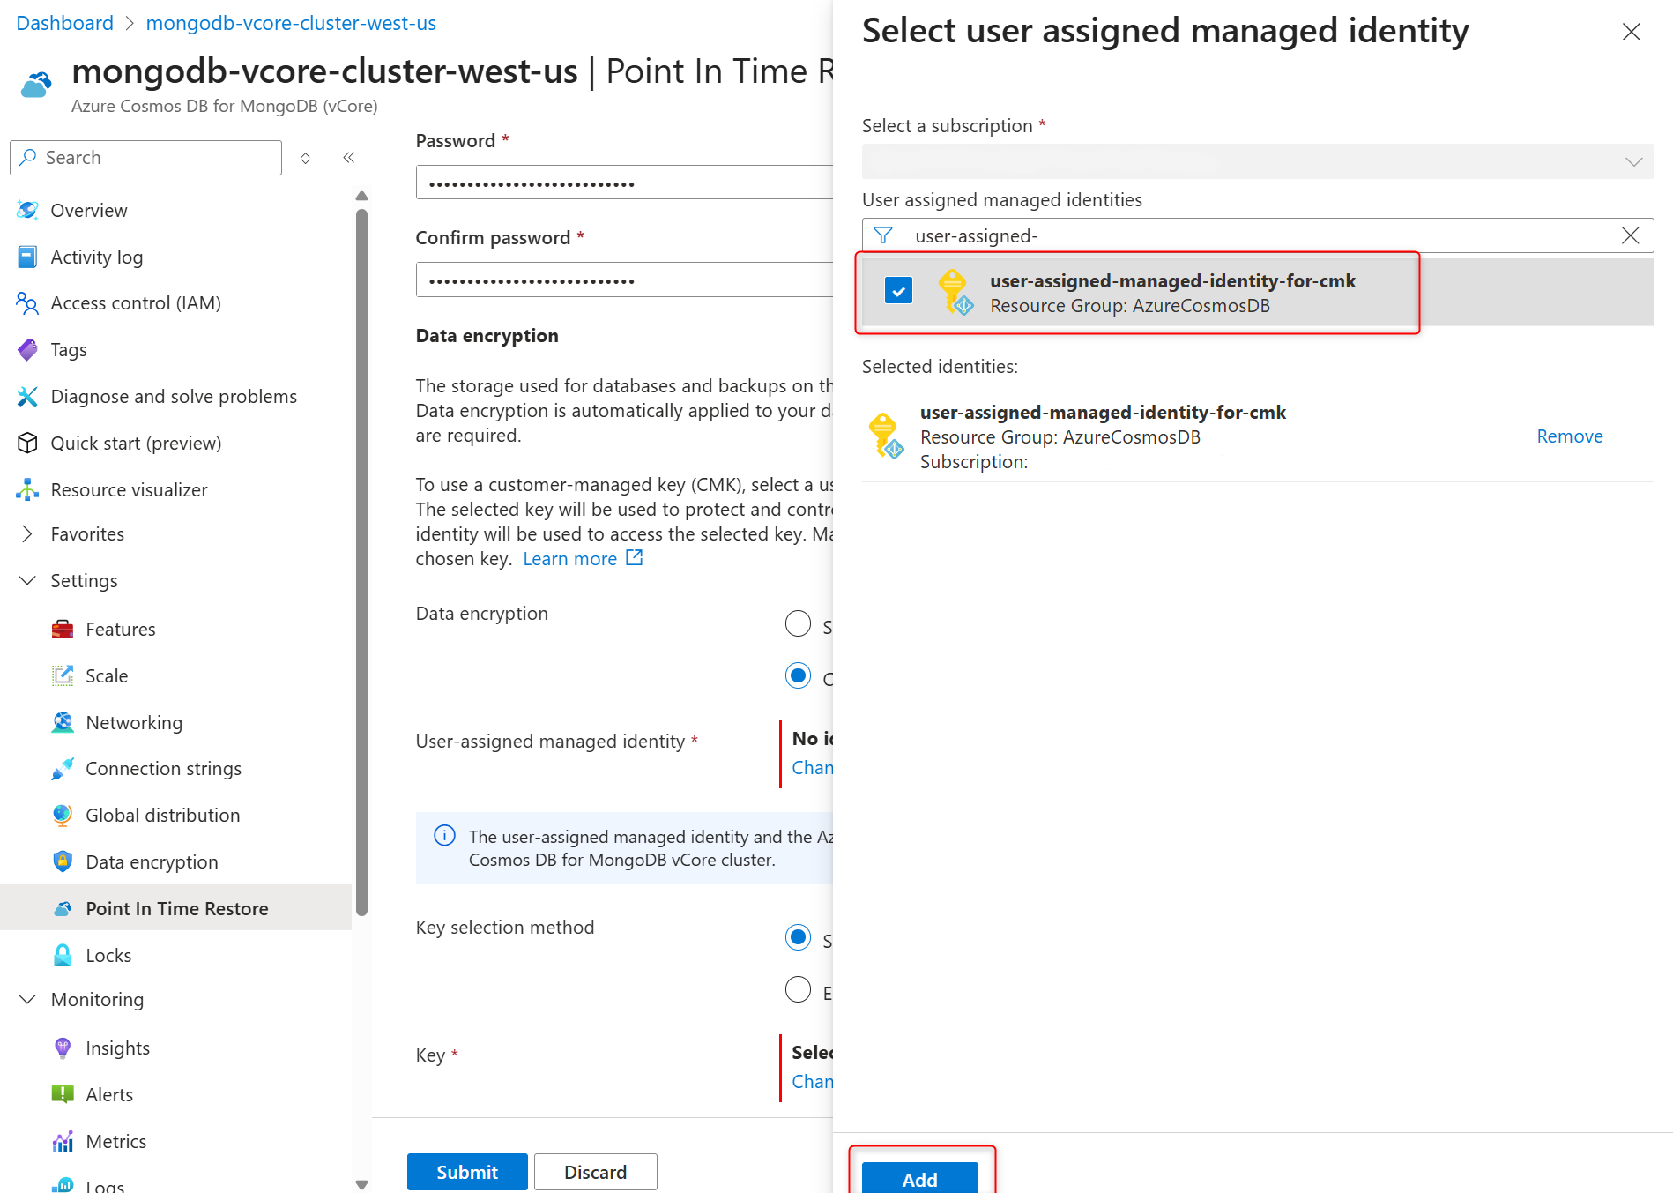
Task: Click the sidebar scroll down arrow
Action: point(361,1184)
